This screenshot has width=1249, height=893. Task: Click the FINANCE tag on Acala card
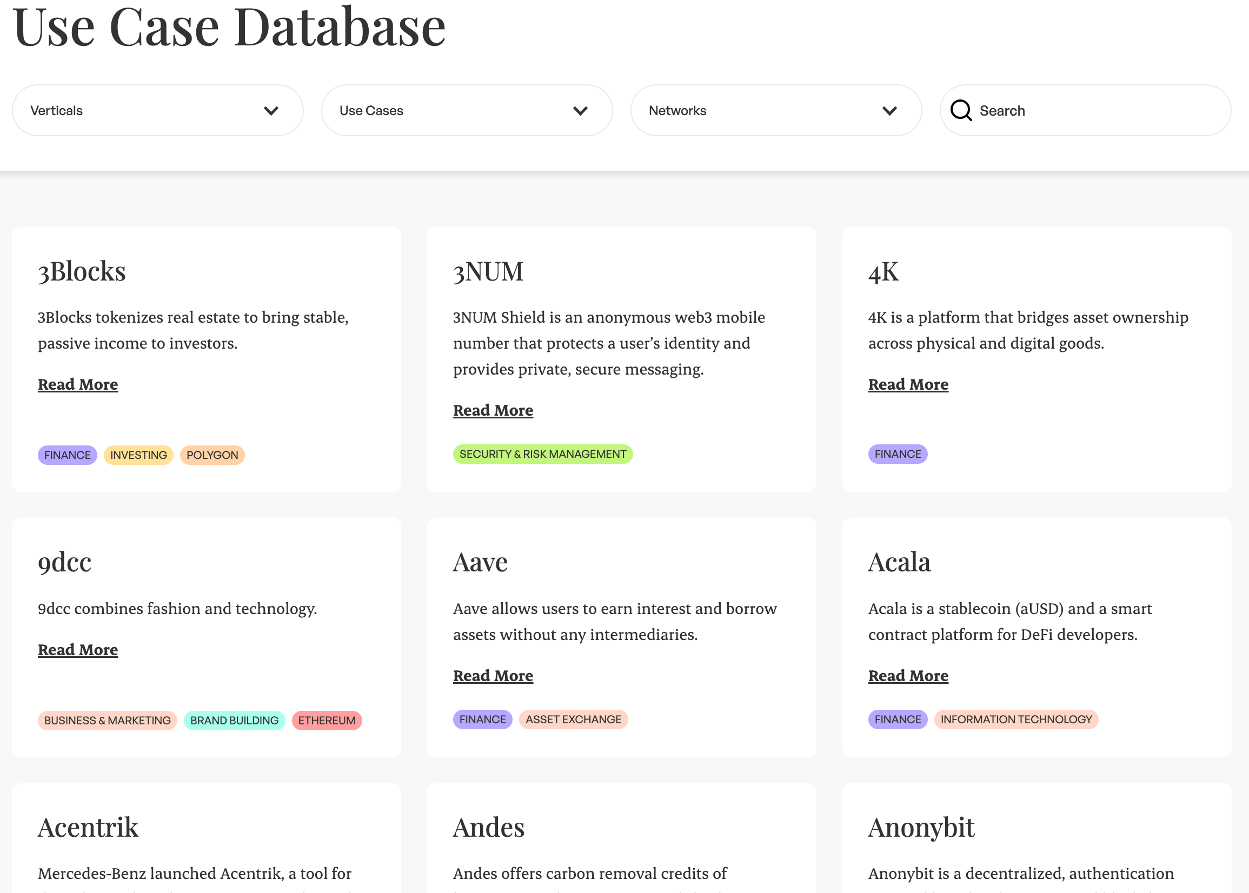tap(898, 719)
